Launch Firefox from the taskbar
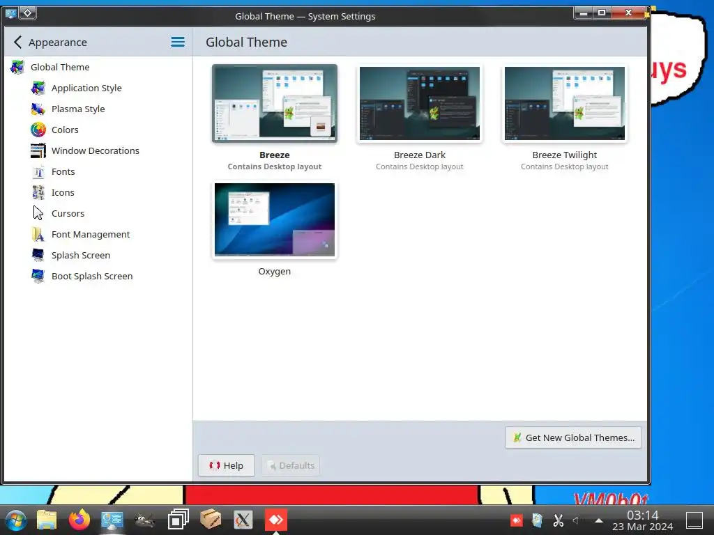 pyautogui.click(x=79, y=520)
